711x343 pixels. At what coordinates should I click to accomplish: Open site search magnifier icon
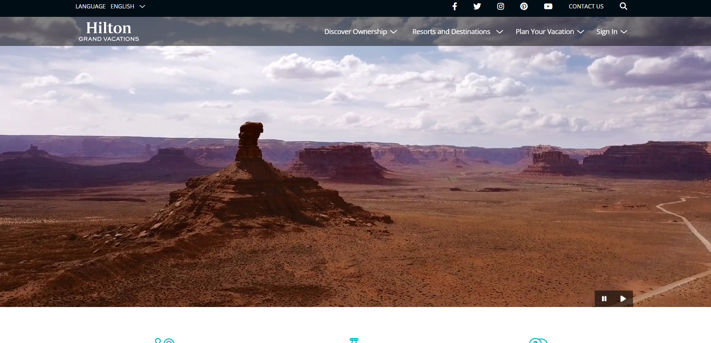tap(623, 6)
